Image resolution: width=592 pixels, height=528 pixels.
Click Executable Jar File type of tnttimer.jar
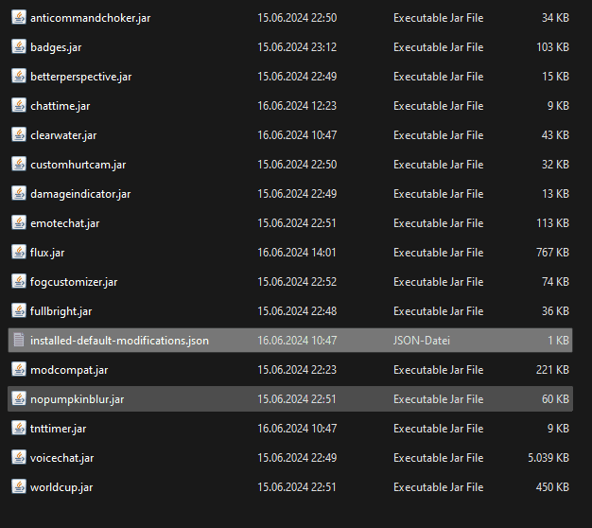[439, 429]
